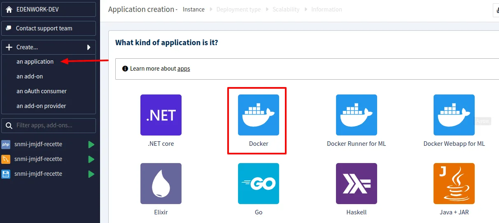
Task: Click the .NET core label
Action: pos(161,144)
